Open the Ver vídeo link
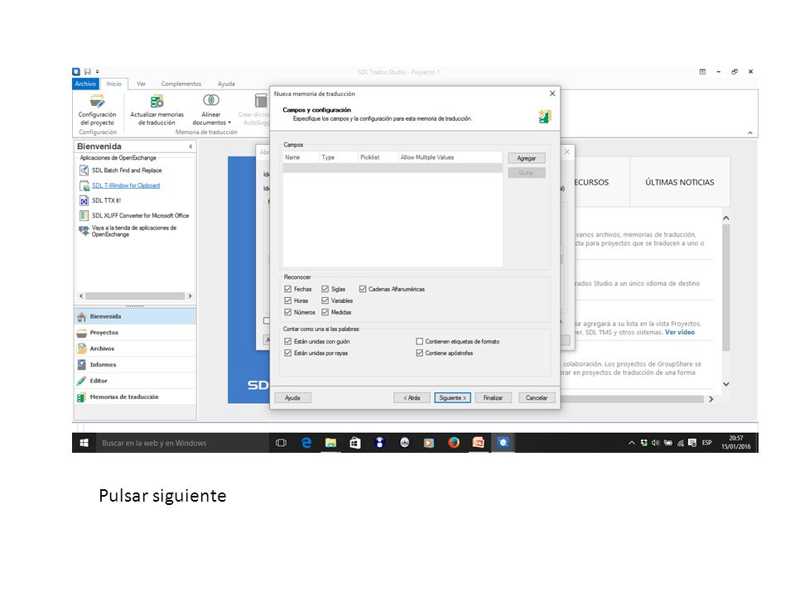The width and height of the screenshot is (795, 596). click(x=680, y=333)
